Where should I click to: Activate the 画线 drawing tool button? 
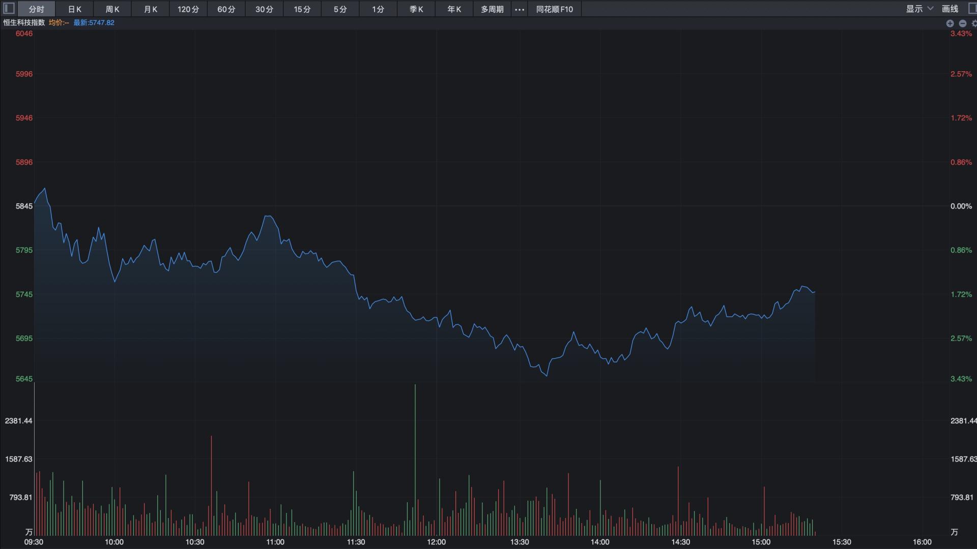(950, 9)
